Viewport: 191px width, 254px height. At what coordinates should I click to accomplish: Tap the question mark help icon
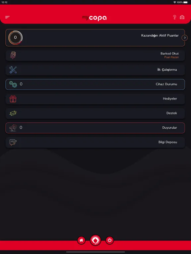coord(174,17)
